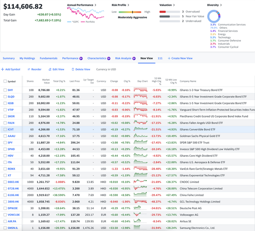
Task: Click the Edit View pencil icon
Action: [50, 69]
